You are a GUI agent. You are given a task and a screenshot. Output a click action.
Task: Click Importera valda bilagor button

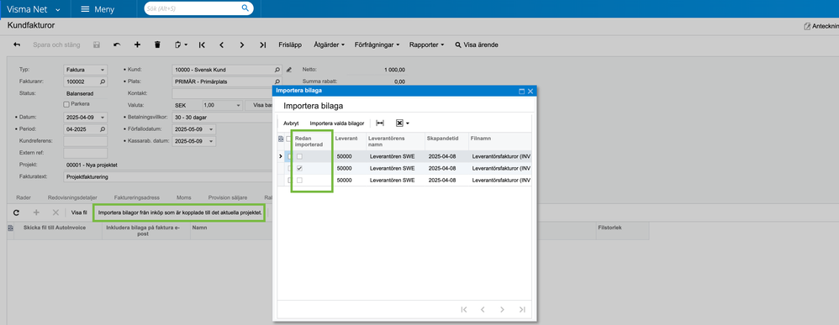tap(336, 123)
